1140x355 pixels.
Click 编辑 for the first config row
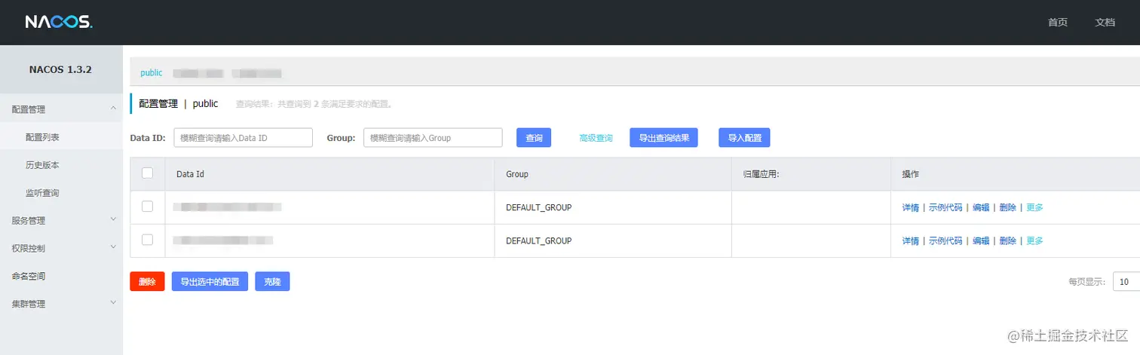point(981,208)
